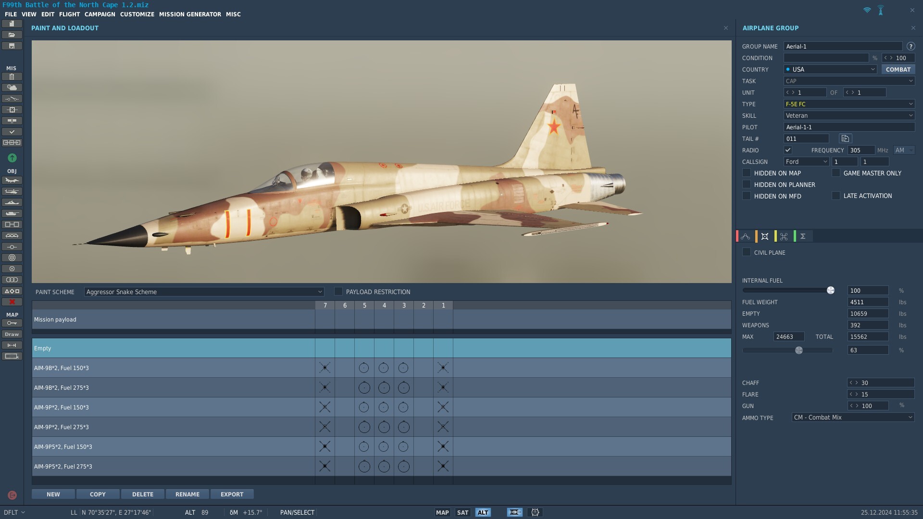
Task: Open the CAMPAIGN menu
Action: point(100,14)
